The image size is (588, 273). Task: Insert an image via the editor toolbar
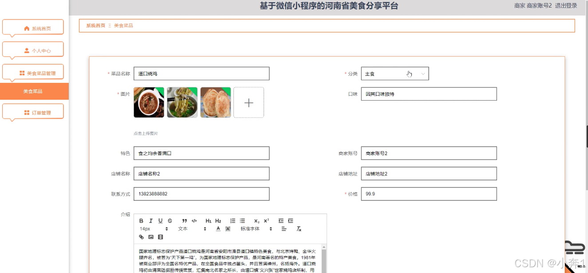(x=151, y=237)
